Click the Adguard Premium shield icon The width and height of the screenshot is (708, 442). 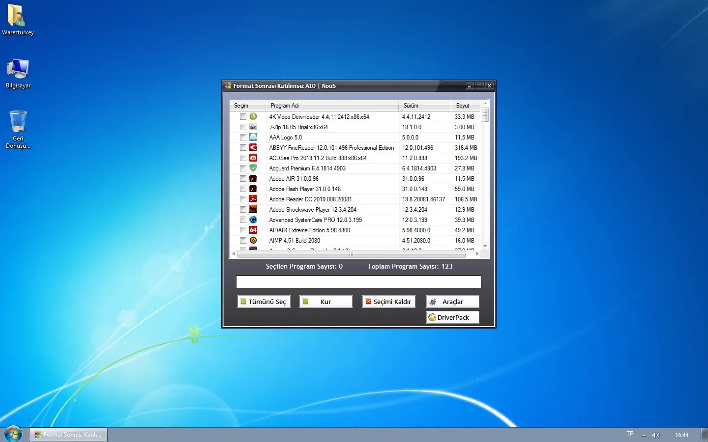point(253,168)
